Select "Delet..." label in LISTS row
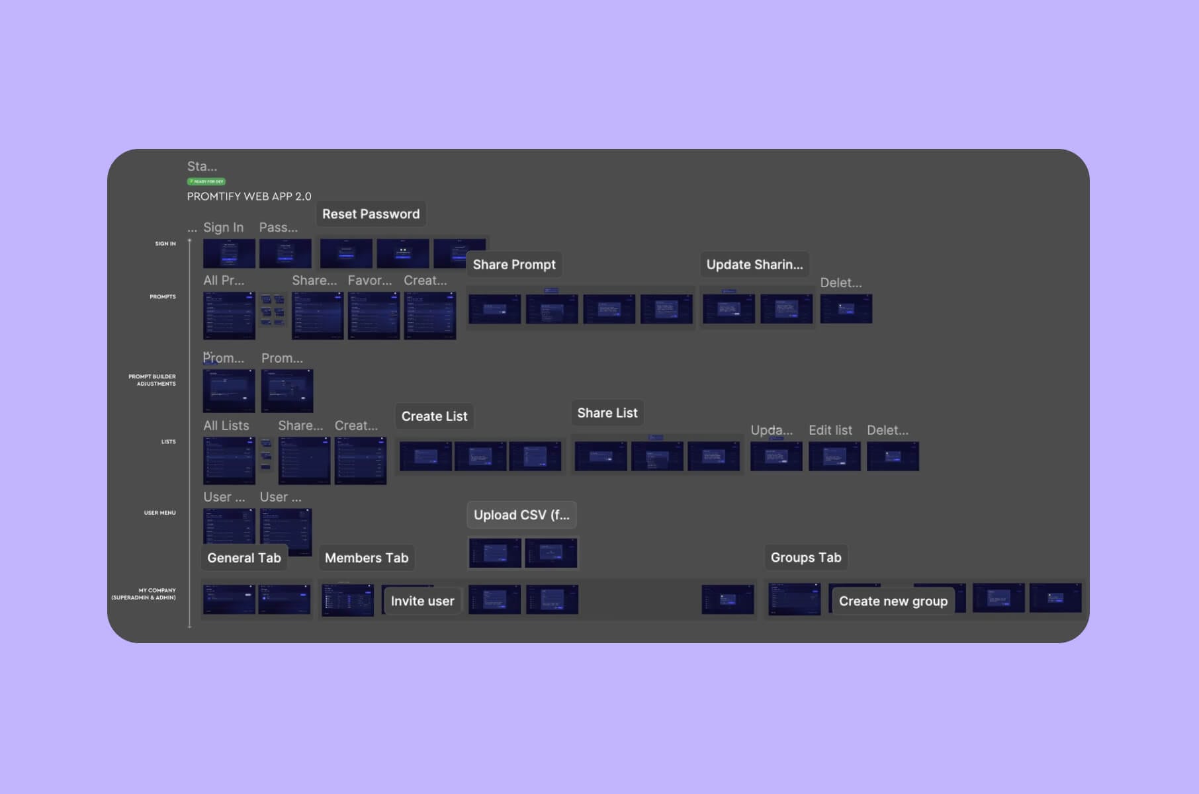 [x=887, y=430]
